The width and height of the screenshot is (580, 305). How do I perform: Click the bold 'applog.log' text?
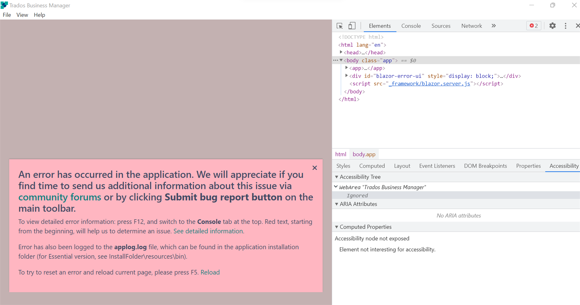[x=130, y=247]
